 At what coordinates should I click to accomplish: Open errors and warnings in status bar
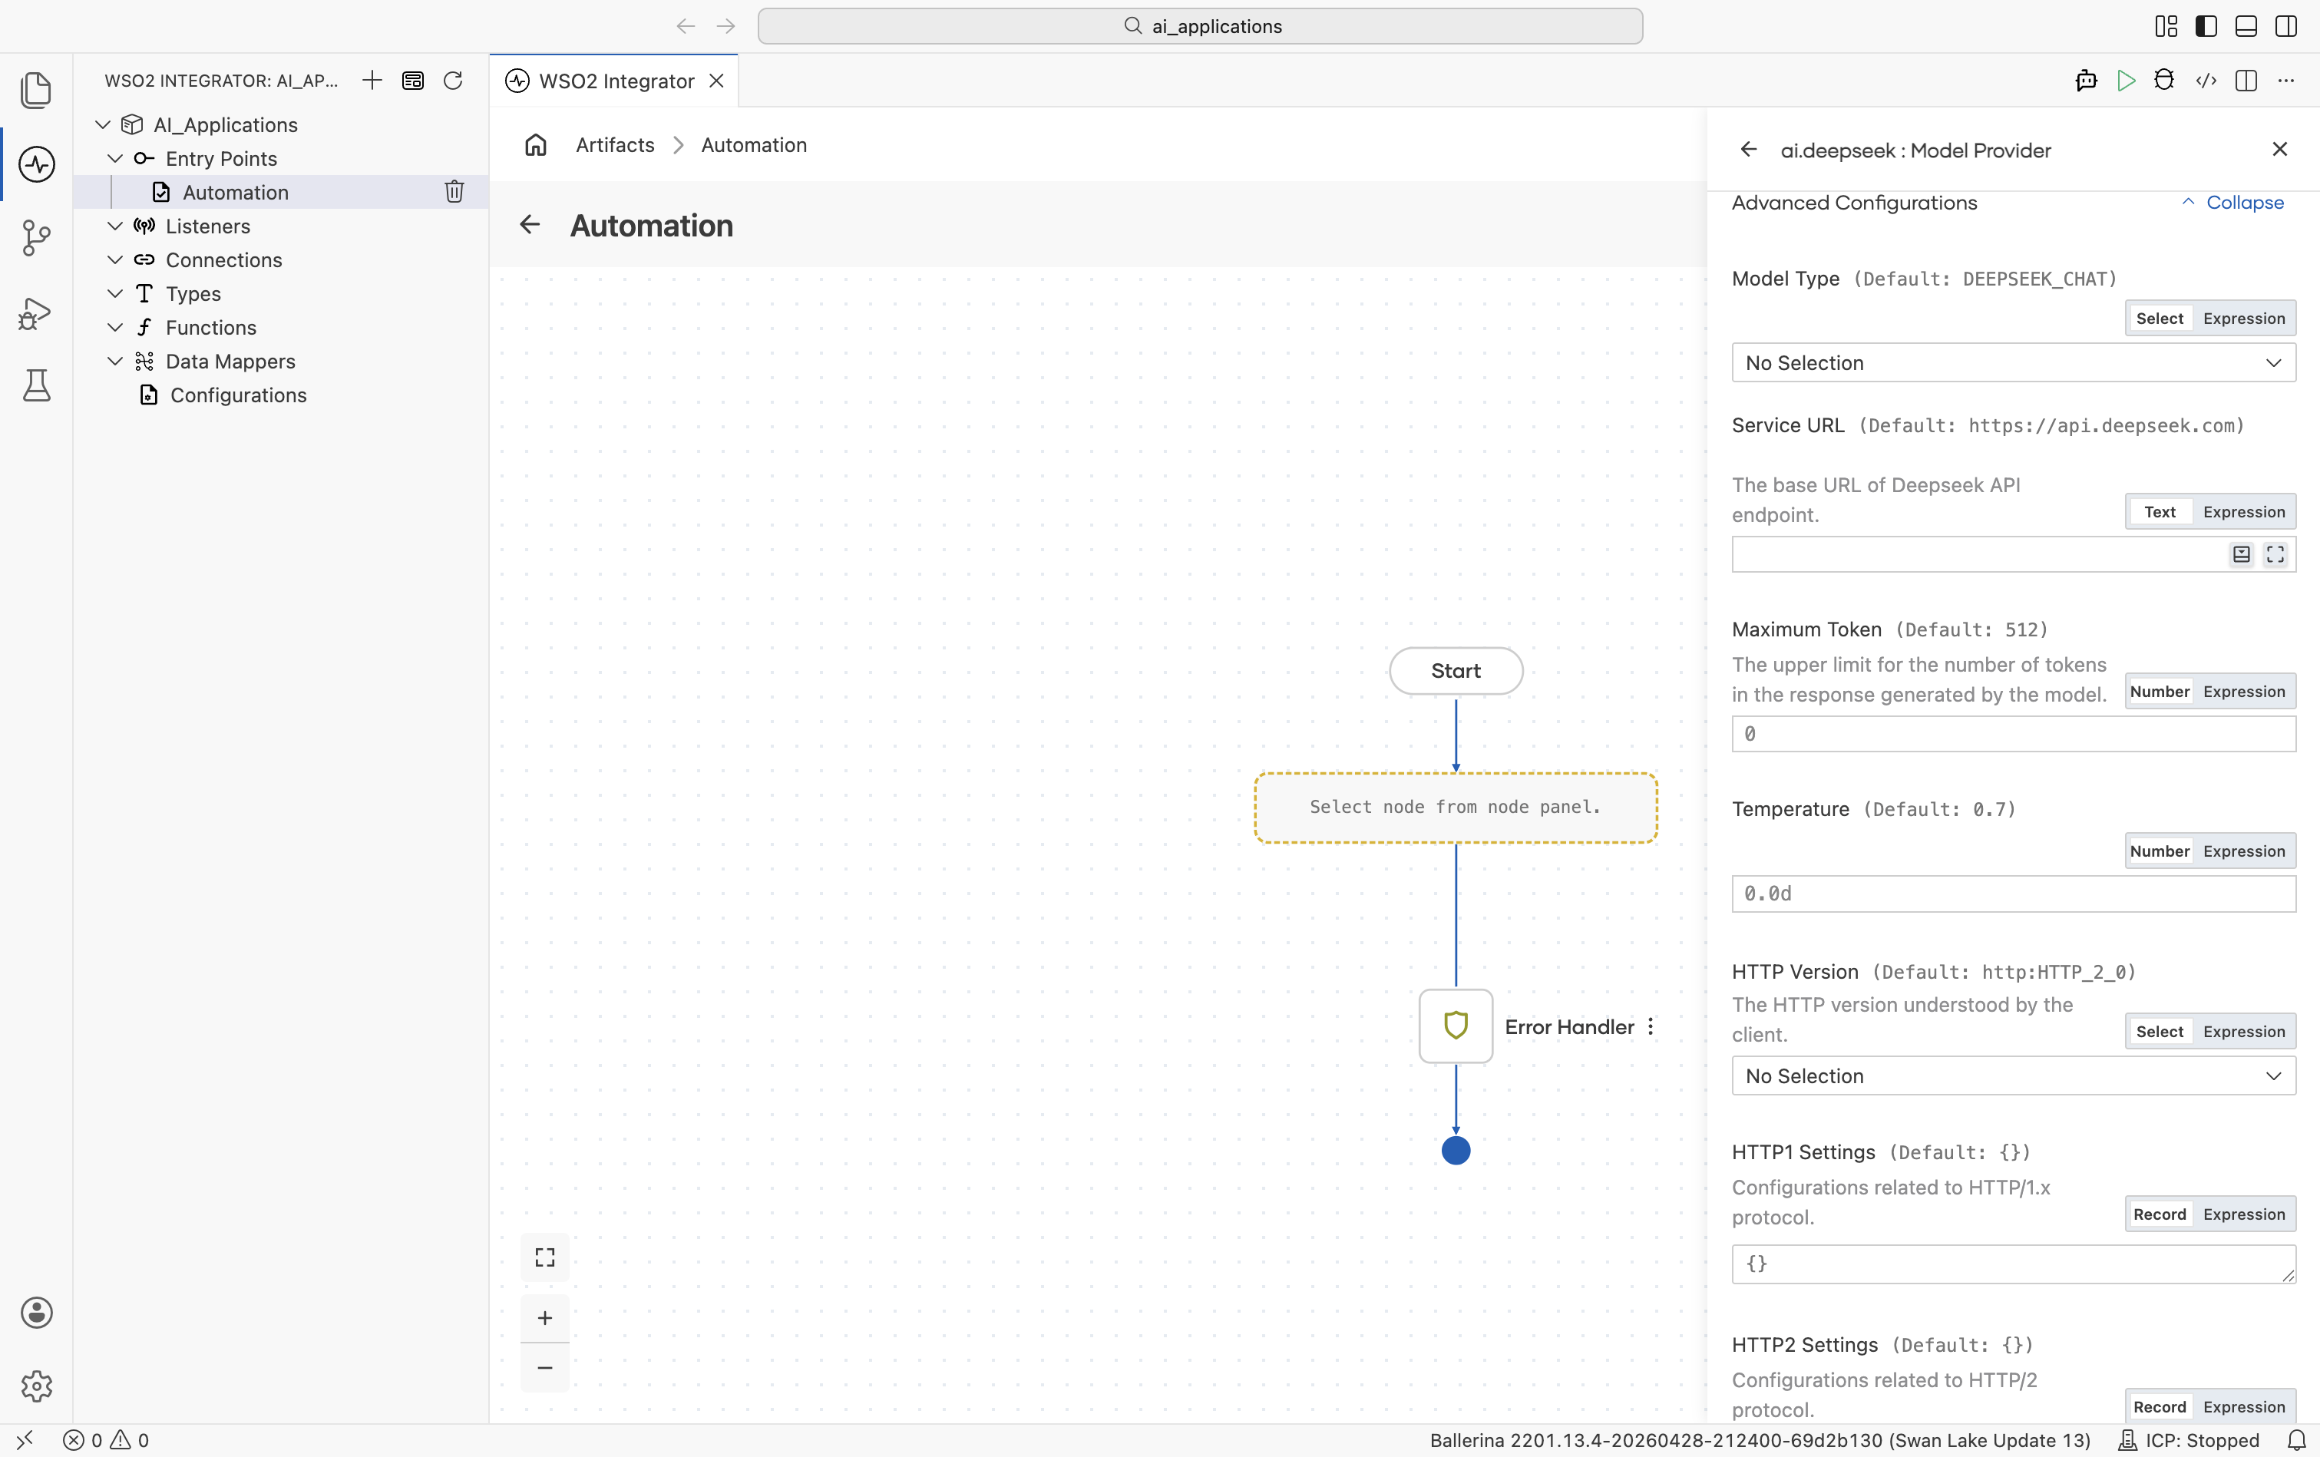tap(106, 1439)
